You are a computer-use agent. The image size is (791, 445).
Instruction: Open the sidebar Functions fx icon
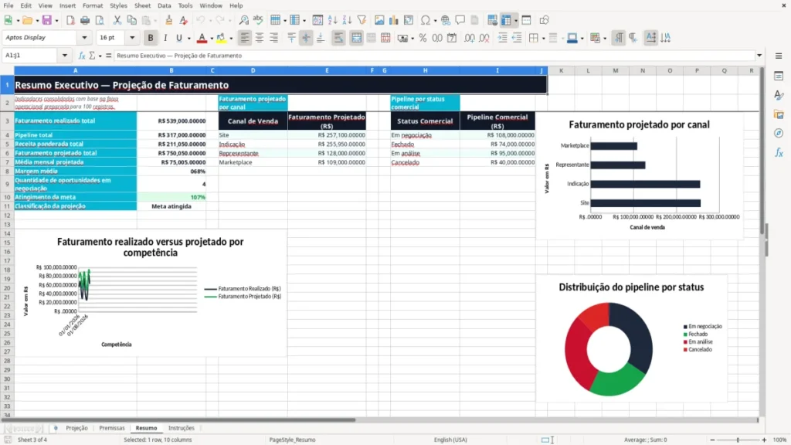pos(779,152)
